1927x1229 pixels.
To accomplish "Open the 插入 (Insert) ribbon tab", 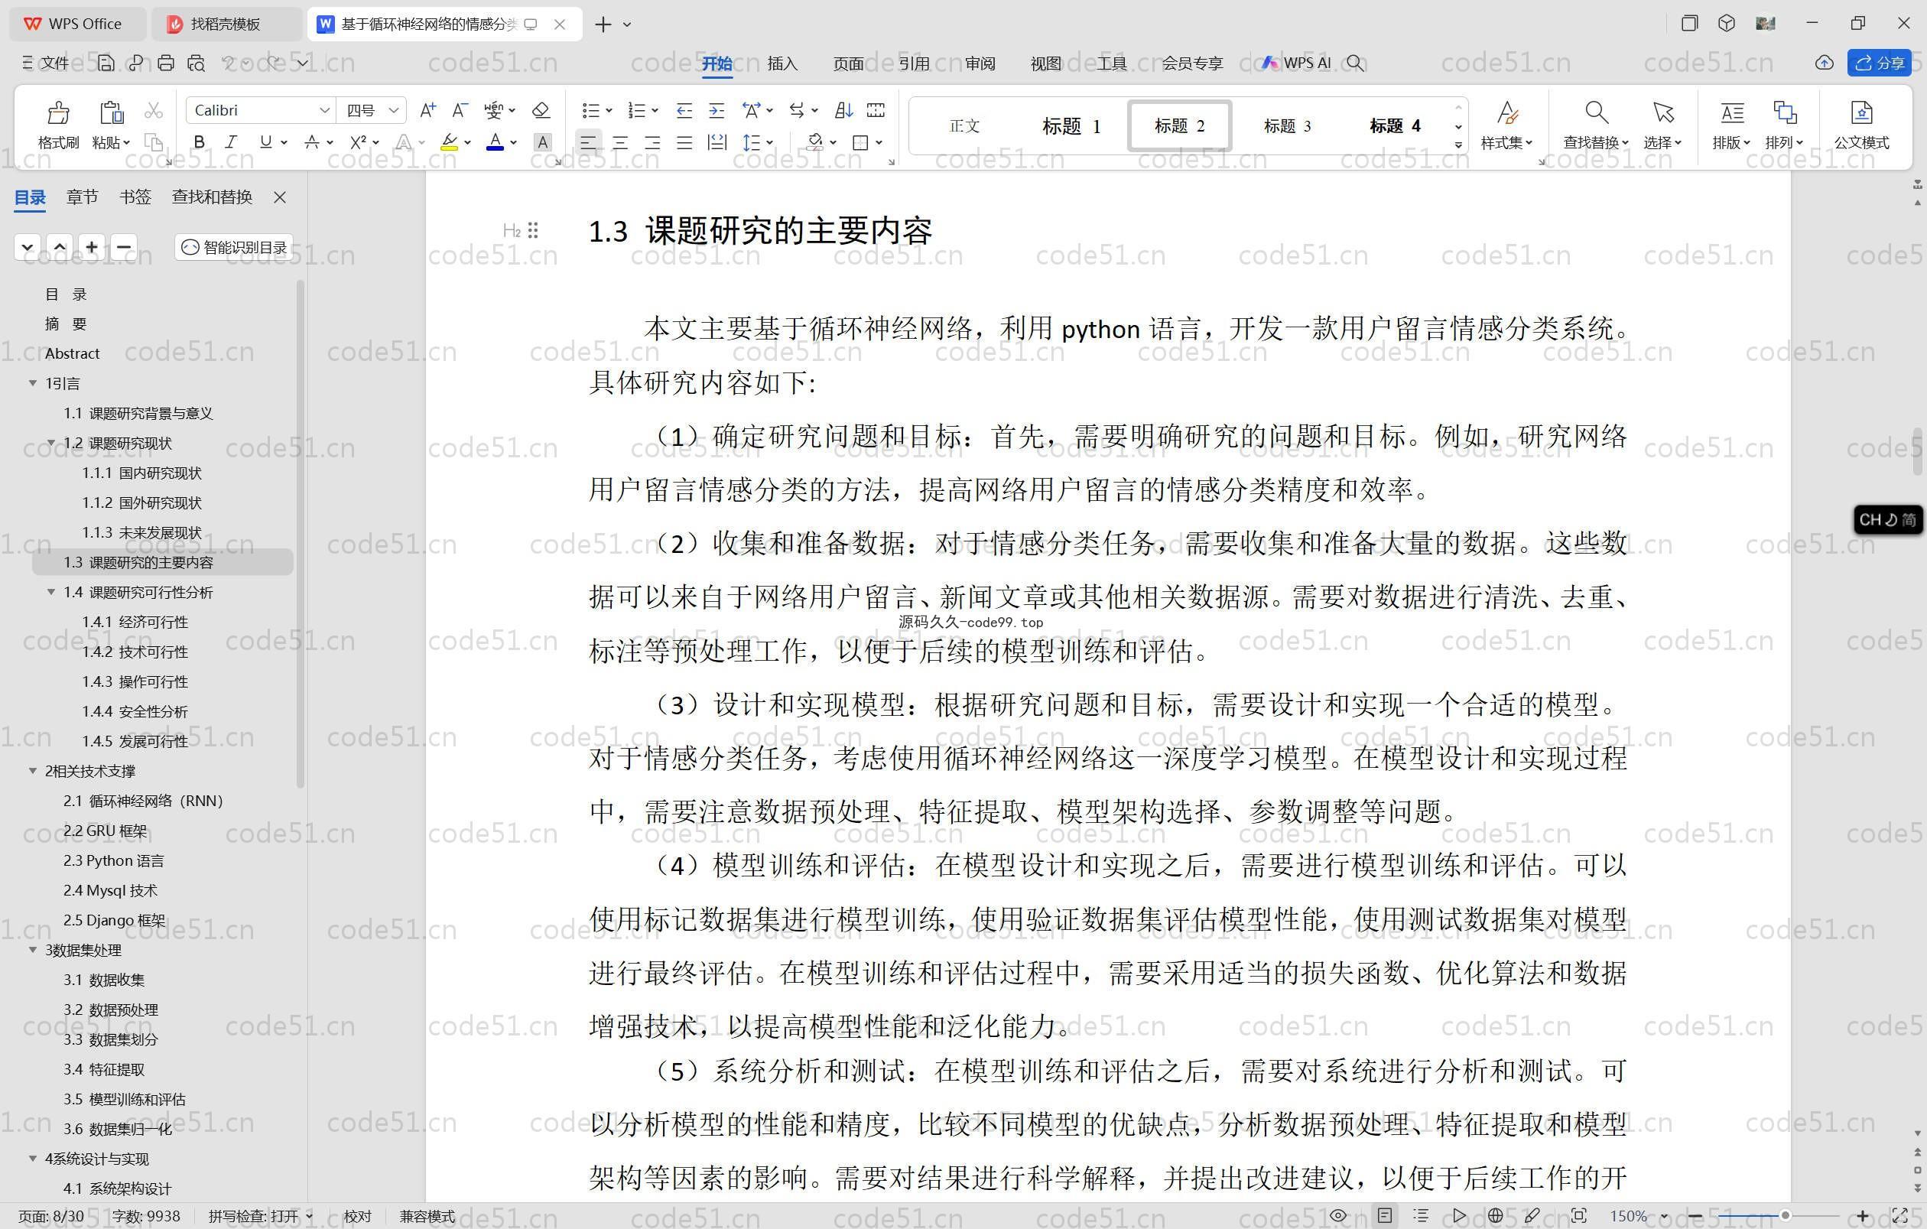I will tap(782, 63).
